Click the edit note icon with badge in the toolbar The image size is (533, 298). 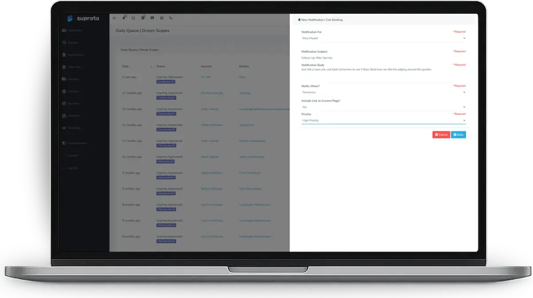click(143, 18)
